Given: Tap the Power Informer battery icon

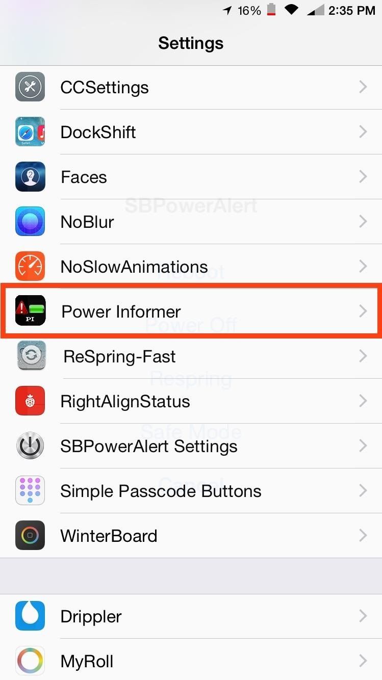Looking at the screenshot, I should point(30,310).
